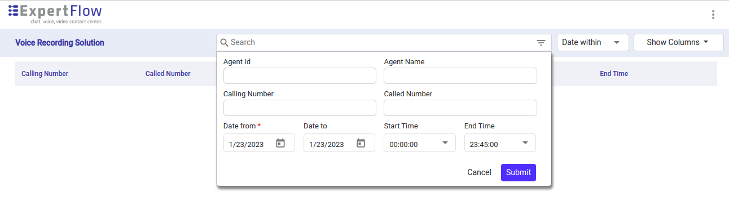
Task: Open the Show Columns dropdown
Action: tap(679, 42)
